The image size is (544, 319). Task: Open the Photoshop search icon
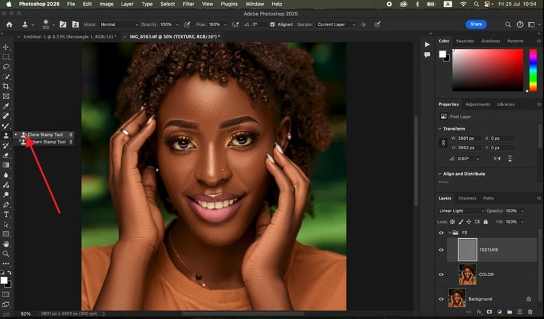point(508,24)
